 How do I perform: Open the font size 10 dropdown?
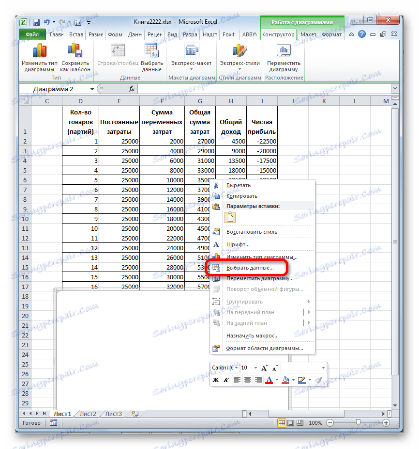pyautogui.click(x=255, y=368)
